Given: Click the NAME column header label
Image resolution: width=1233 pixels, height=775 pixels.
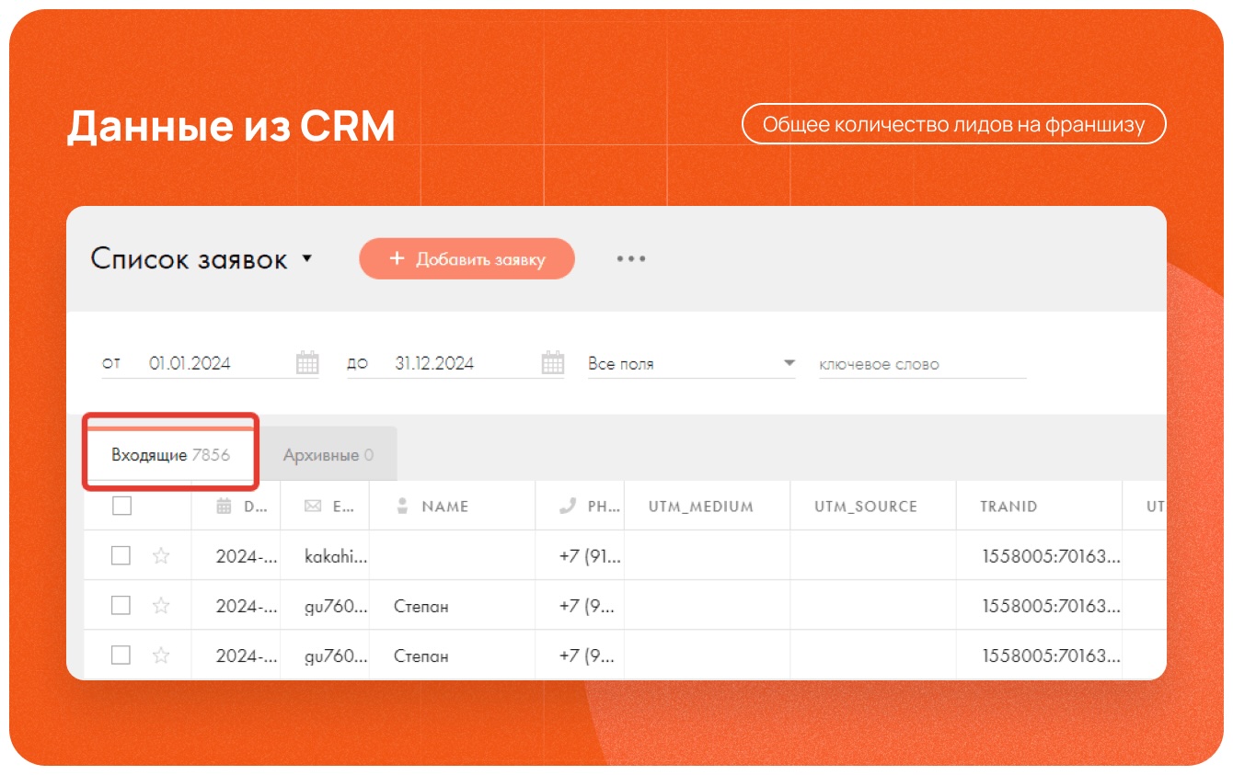Looking at the screenshot, I should tap(445, 507).
